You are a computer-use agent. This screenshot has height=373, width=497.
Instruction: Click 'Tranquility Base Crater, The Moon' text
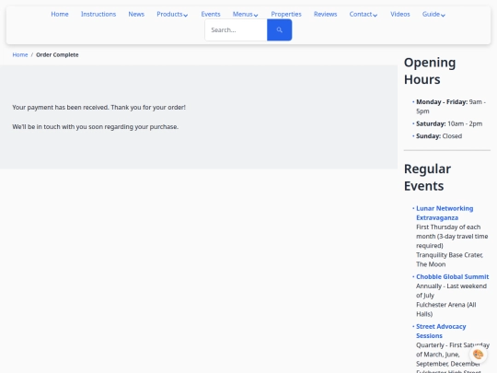[x=450, y=260]
